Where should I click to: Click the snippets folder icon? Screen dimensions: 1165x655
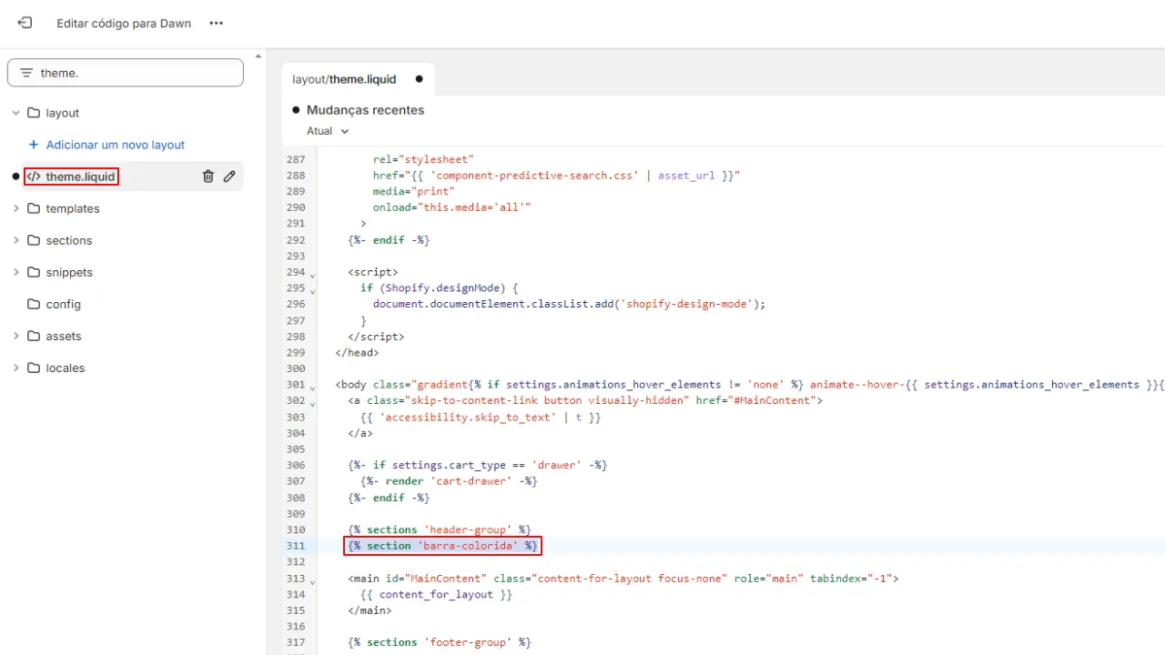34,272
